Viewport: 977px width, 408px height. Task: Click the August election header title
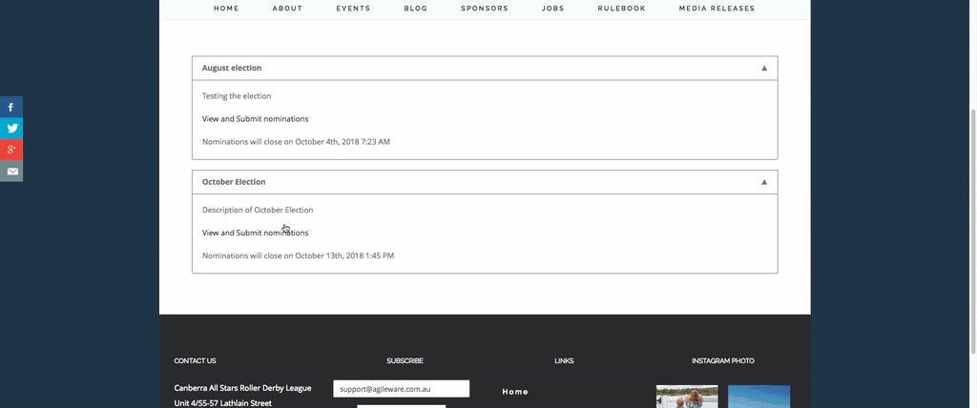pyautogui.click(x=232, y=69)
